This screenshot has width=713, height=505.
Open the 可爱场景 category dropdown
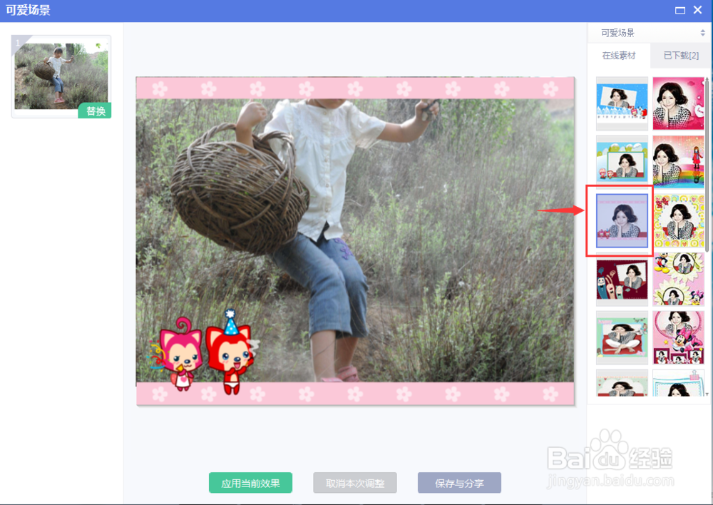[649, 33]
